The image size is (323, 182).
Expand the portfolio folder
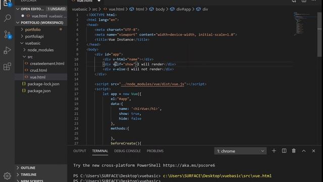click(x=22, y=29)
